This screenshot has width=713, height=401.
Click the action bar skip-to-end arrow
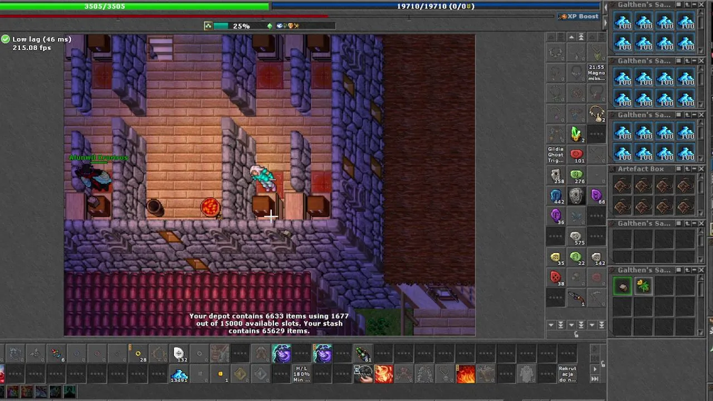point(594,379)
